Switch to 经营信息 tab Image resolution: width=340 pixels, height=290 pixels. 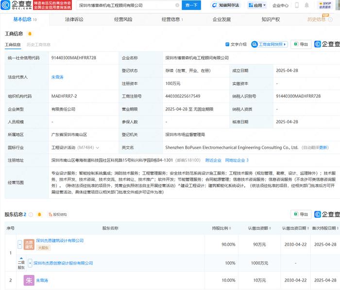(172, 19)
